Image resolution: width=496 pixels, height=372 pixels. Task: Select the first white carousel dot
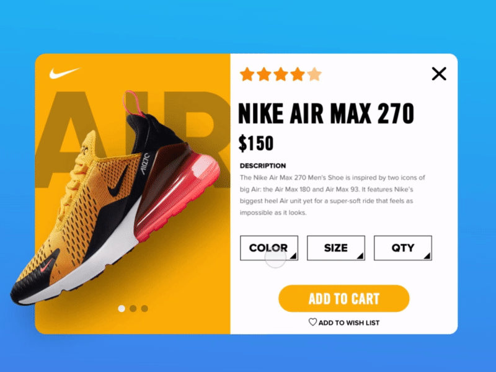[x=122, y=308]
